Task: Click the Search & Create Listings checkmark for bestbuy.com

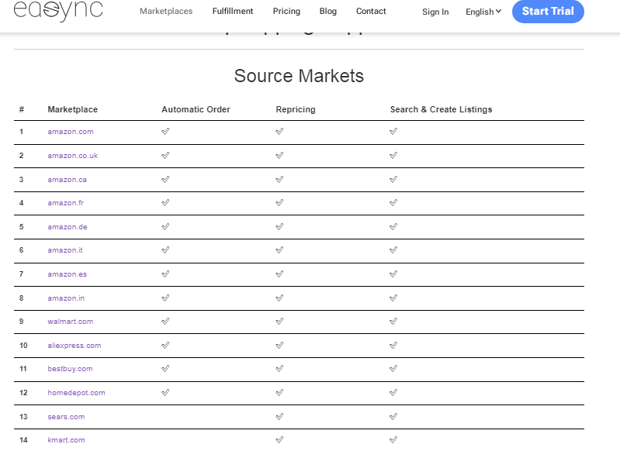Action: pyautogui.click(x=393, y=368)
